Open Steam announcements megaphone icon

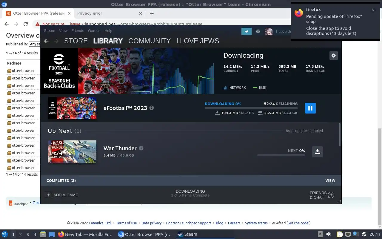[247, 31]
